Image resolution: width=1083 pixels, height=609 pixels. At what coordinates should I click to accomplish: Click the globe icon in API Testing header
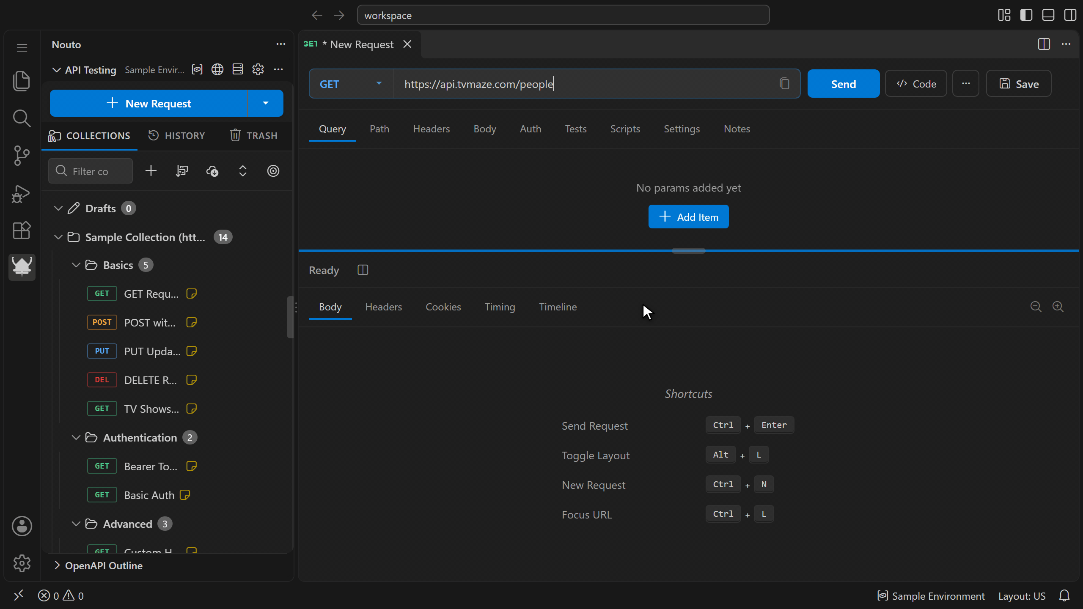click(x=217, y=69)
